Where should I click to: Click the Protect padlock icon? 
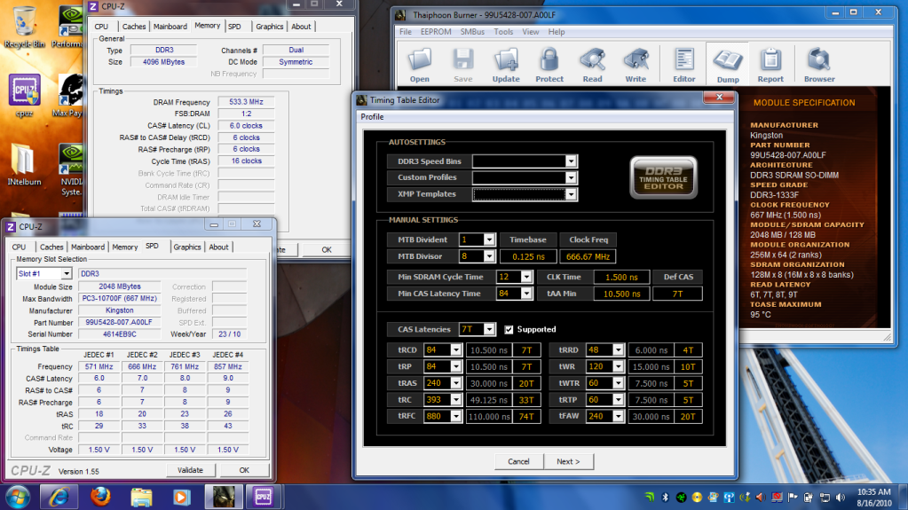click(x=549, y=65)
